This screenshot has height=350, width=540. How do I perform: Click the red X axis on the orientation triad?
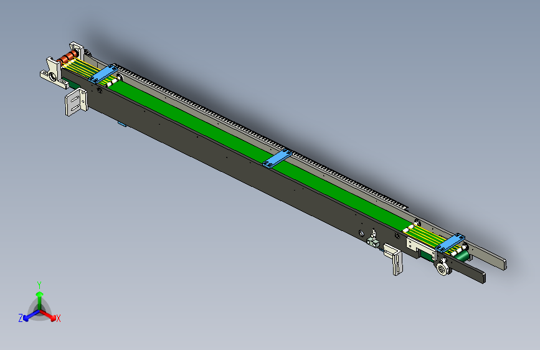(49, 316)
